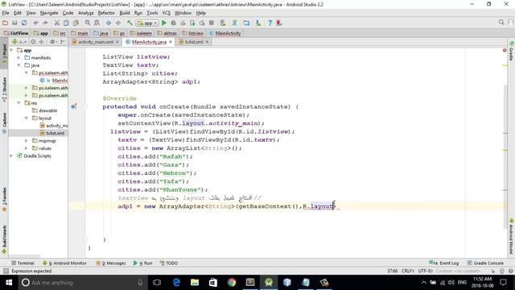515x290 pixels.
Task: Expand the values folder node
Action: click(27, 148)
